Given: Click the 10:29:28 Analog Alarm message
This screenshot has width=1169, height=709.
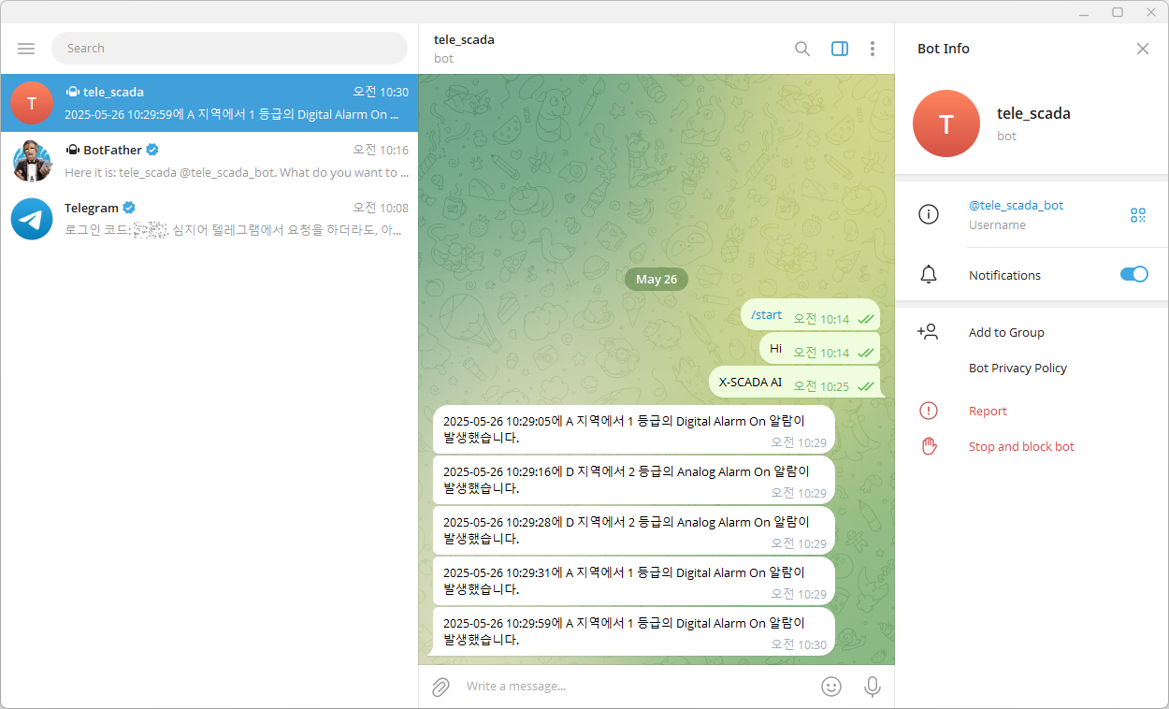Looking at the screenshot, I should (634, 530).
